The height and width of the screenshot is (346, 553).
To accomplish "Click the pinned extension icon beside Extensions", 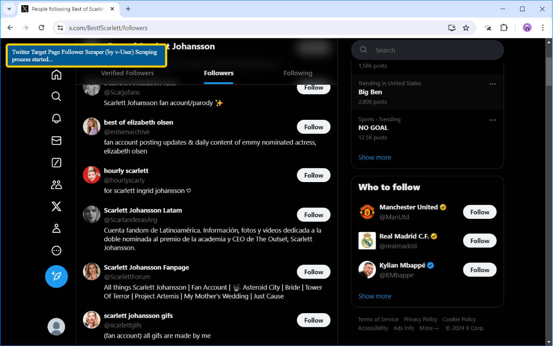I will (488, 28).
